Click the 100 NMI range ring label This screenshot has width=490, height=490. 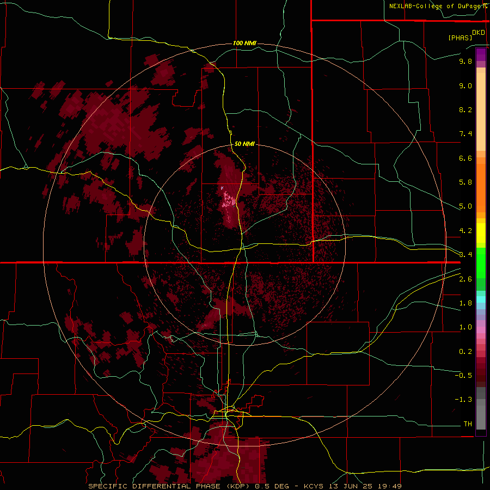click(244, 43)
